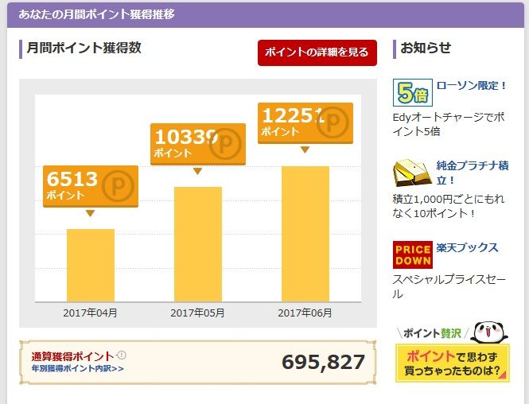Open the 純金プラチナ積立！ link

473,173
